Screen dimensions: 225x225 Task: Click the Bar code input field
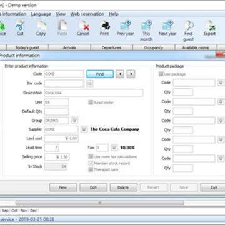[x=64, y=83]
